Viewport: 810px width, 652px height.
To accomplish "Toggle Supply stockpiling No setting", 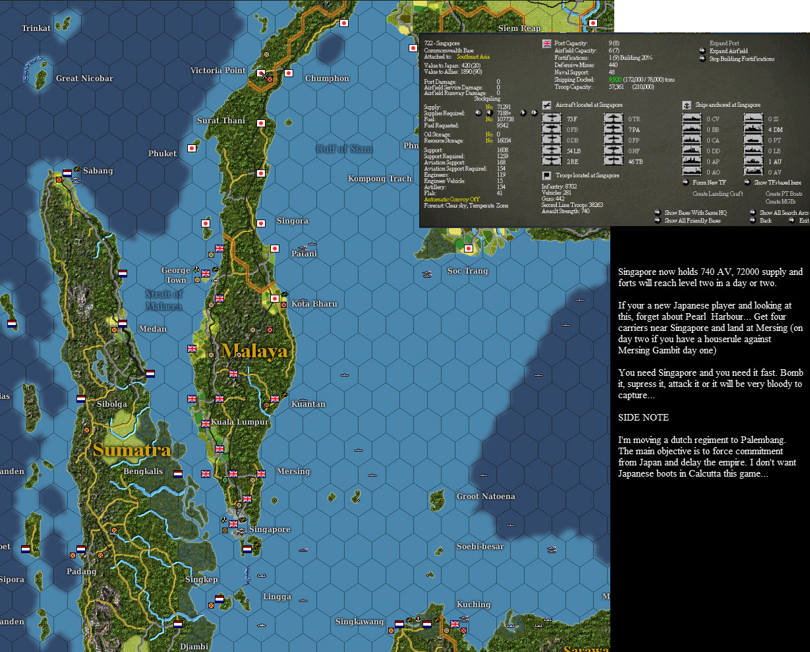I will (x=488, y=107).
